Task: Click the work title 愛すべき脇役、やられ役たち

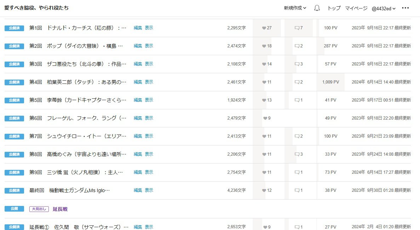Action: click(x=36, y=8)
